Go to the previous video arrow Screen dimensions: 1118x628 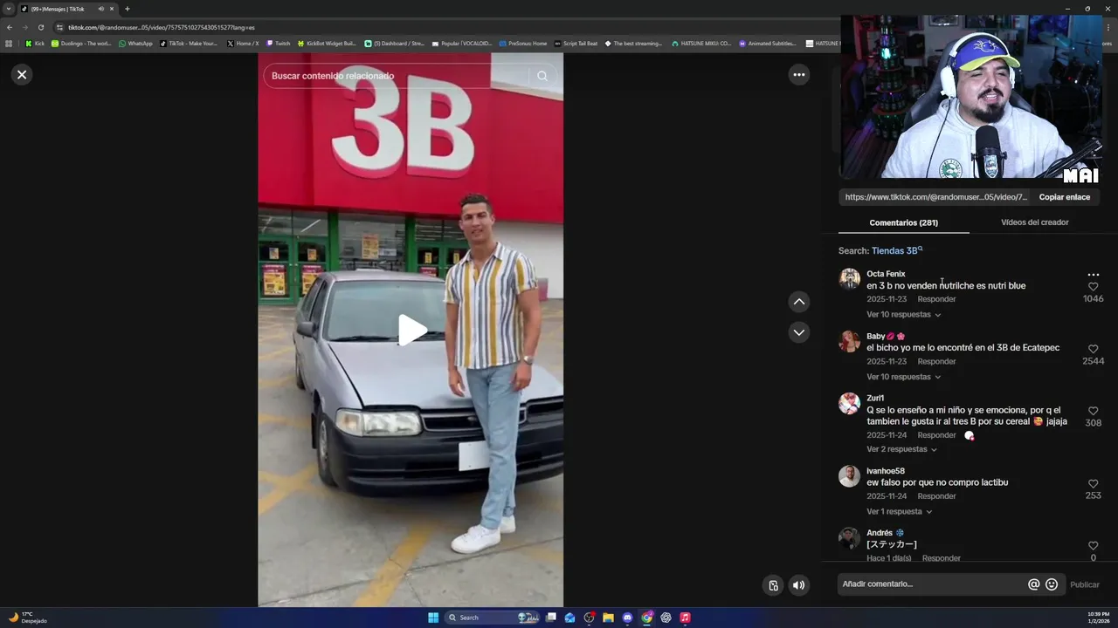798,302
